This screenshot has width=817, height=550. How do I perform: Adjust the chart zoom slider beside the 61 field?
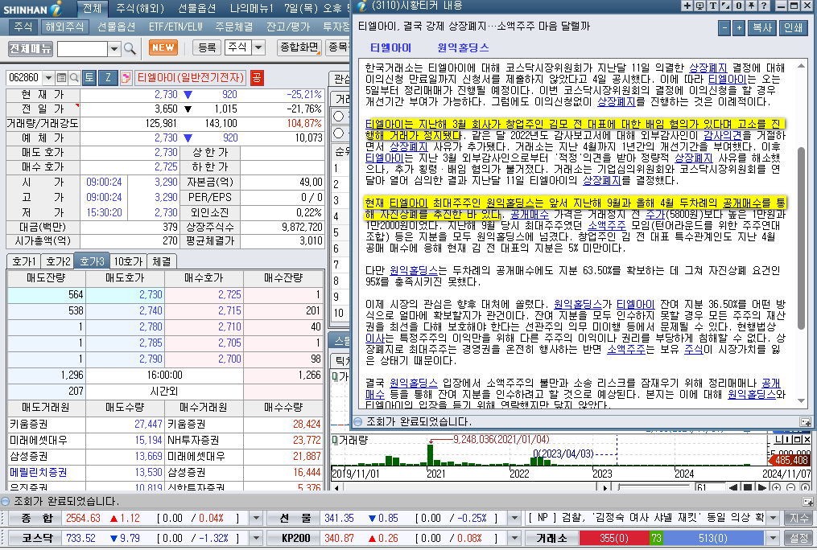point(654,487)
